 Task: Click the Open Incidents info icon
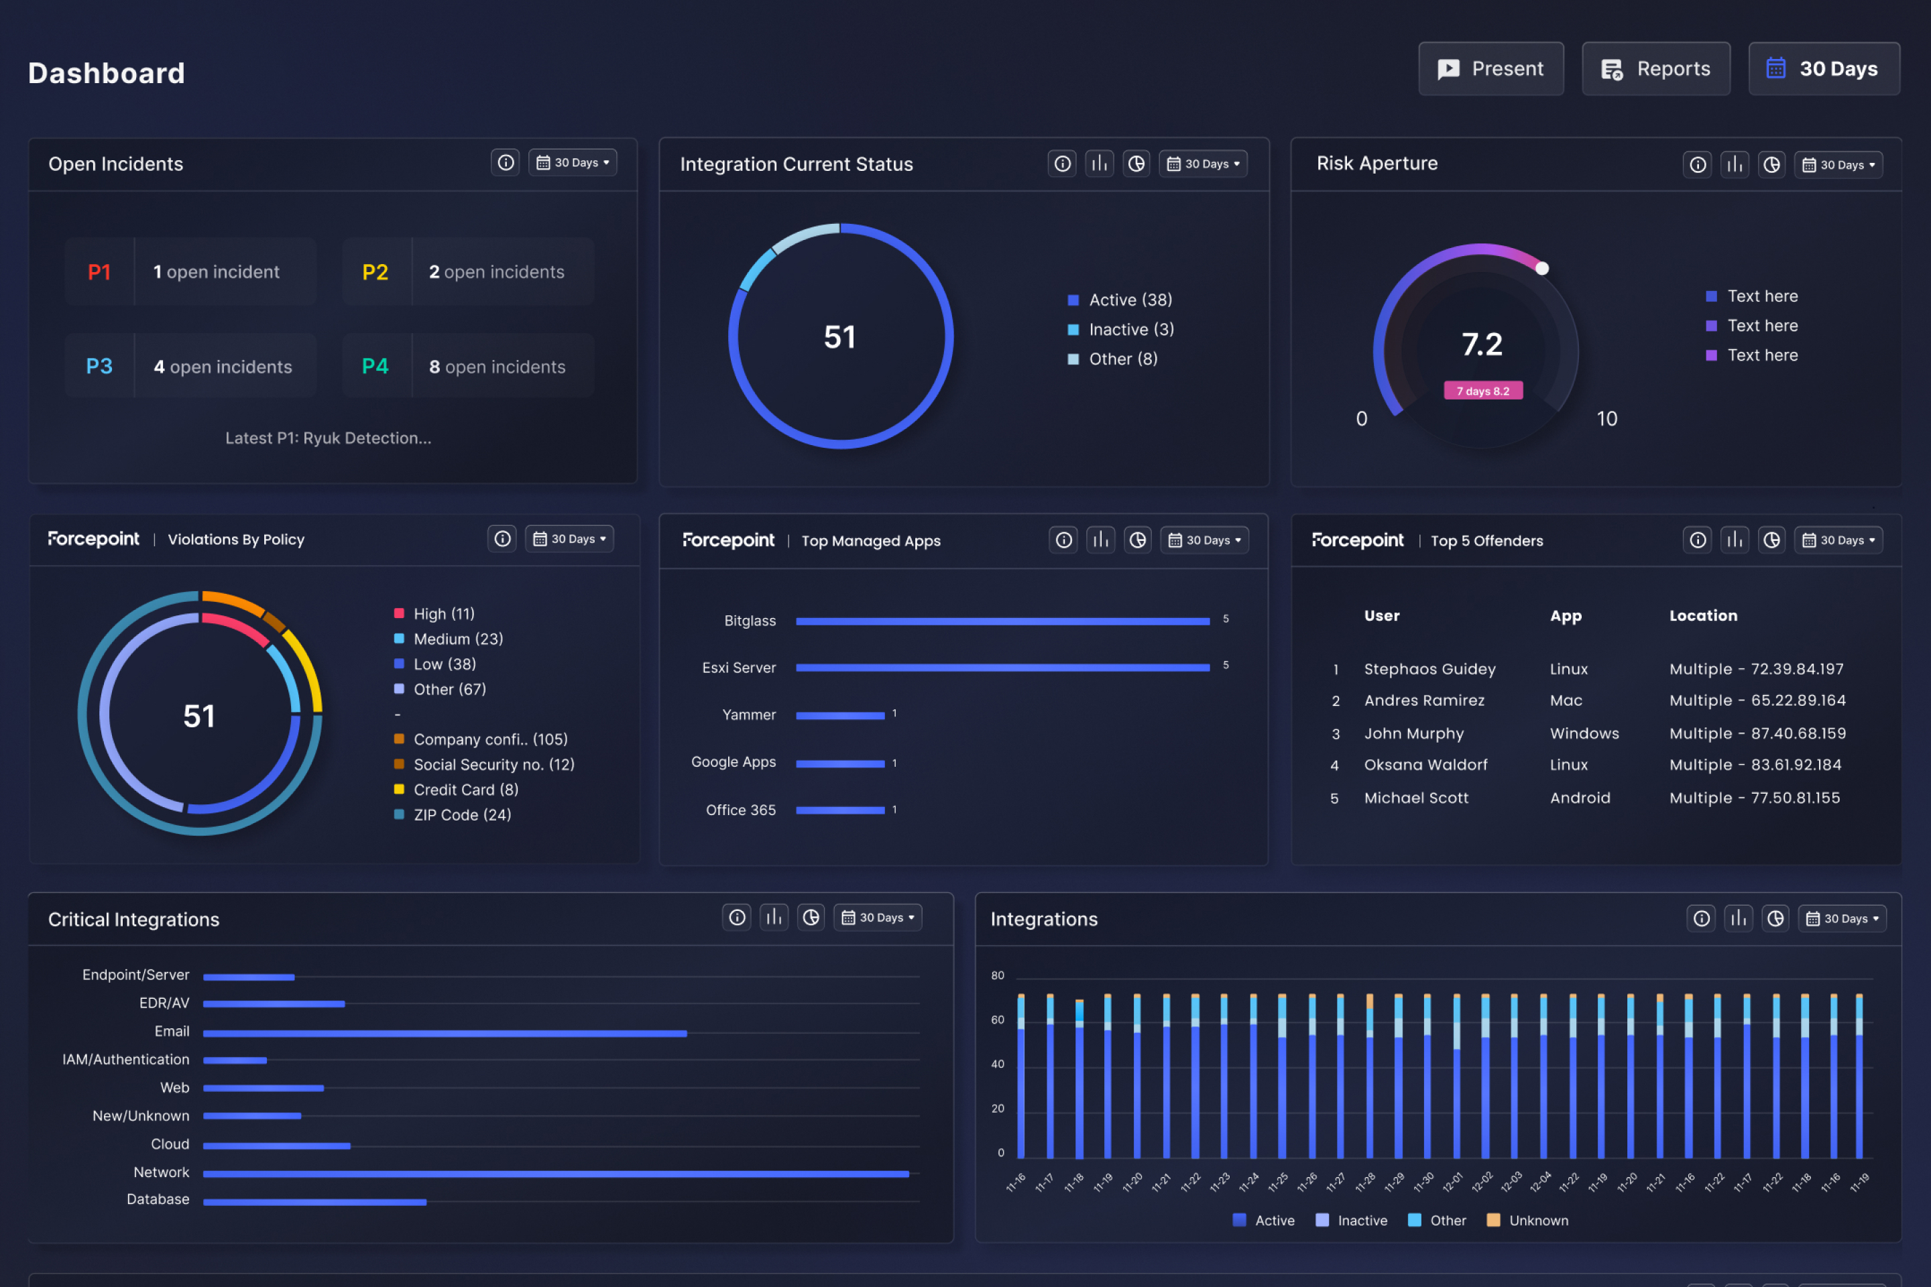click(506, 162)
